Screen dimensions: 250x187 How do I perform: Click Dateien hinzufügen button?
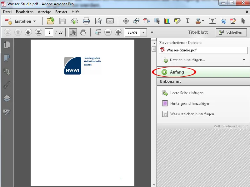pos(183,60)
